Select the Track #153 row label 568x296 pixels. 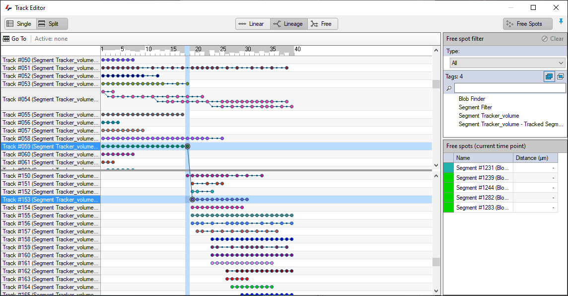pos(50,199)
